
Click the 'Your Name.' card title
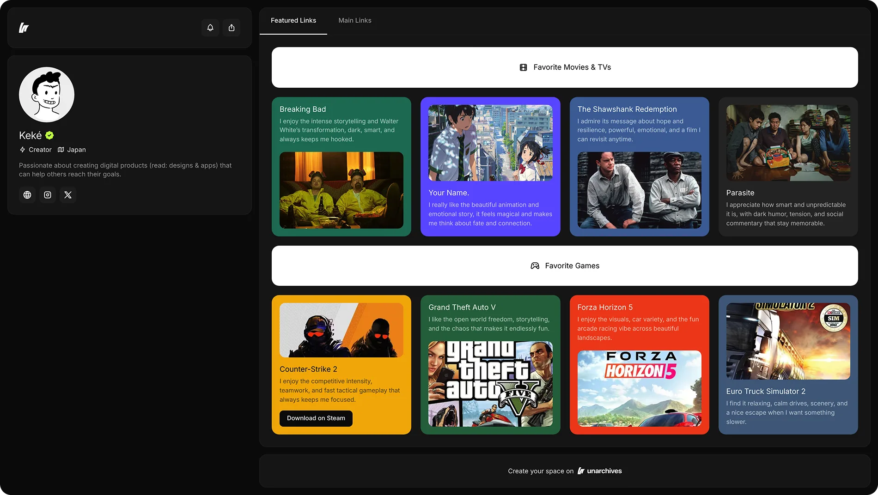449,193
